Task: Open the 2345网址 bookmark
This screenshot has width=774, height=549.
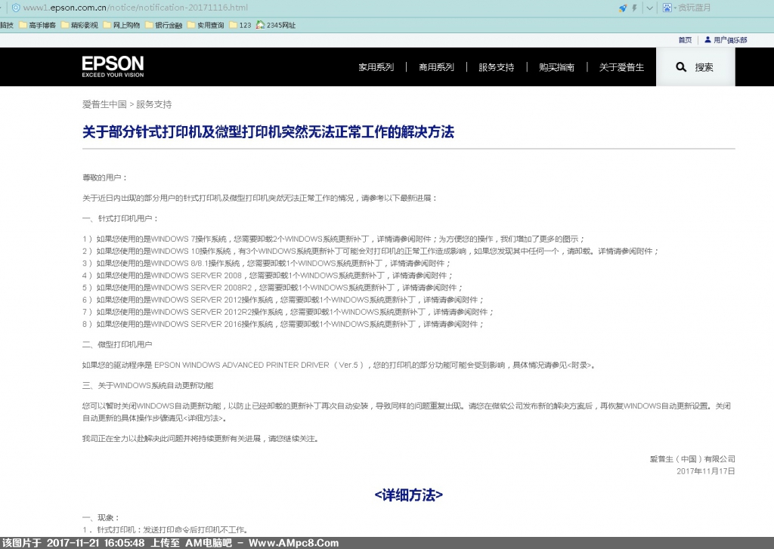Action: click(275, 25)
